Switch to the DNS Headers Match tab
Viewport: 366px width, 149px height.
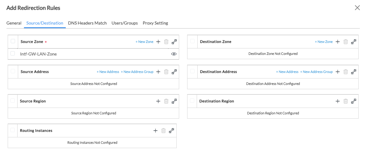[x=87, y=23]
